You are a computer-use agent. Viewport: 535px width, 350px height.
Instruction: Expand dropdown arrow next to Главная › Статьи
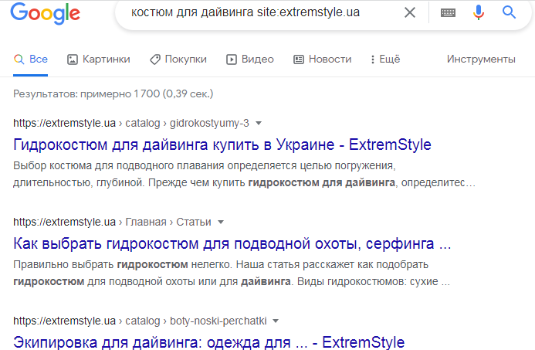tap(221, 223)
